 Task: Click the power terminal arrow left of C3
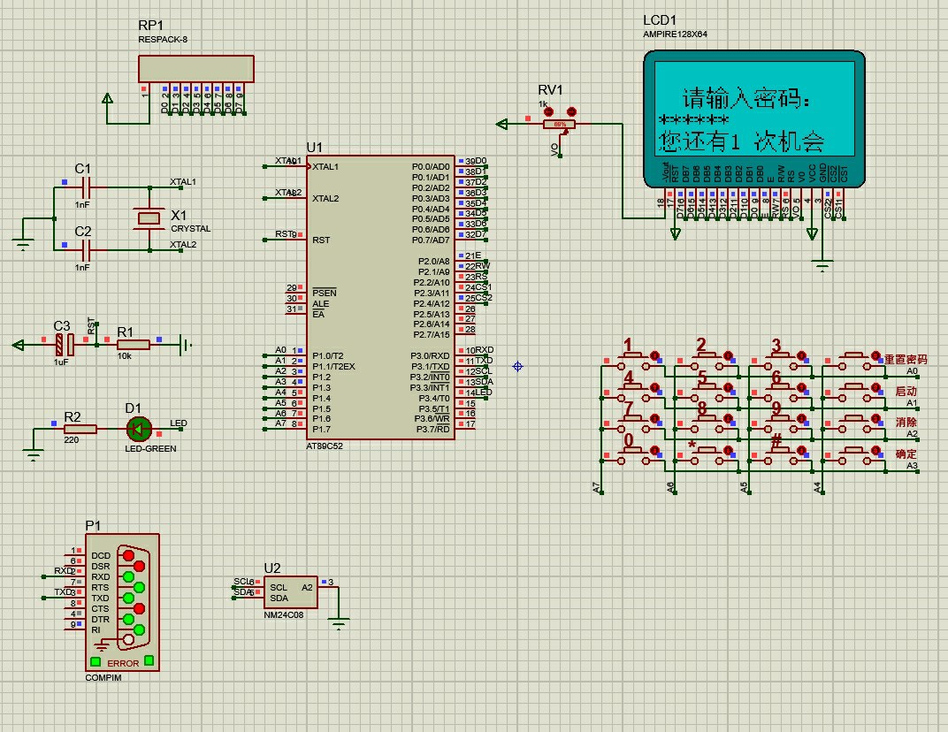pos(19,345)
